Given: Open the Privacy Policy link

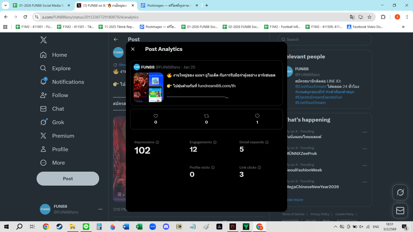Looking at the screenshot, I should point(320,214).
